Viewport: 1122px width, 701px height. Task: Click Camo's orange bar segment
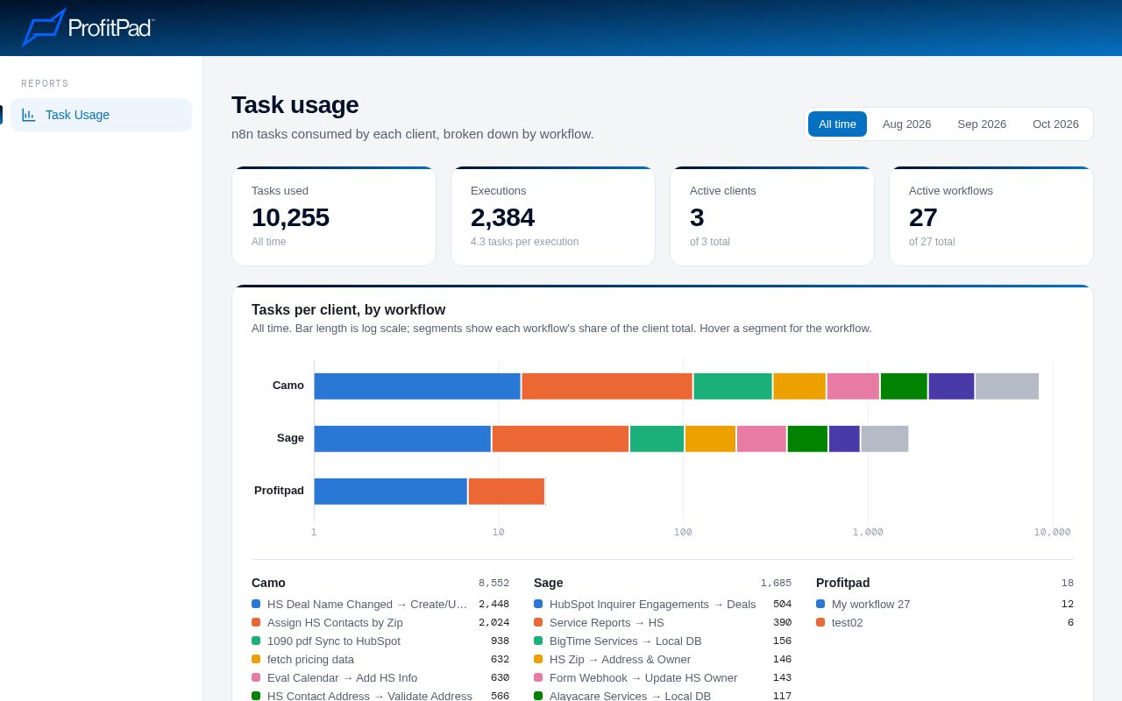(607, 386)
